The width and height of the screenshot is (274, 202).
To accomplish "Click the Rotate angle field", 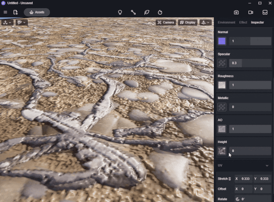I will pos(253,199).
